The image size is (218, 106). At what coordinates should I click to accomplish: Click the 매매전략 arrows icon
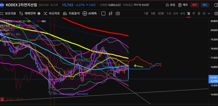pos(21,13)
